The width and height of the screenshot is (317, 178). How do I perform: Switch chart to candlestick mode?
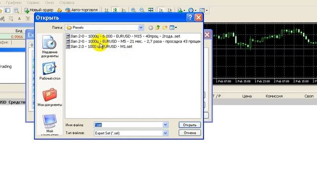(115, 10)
